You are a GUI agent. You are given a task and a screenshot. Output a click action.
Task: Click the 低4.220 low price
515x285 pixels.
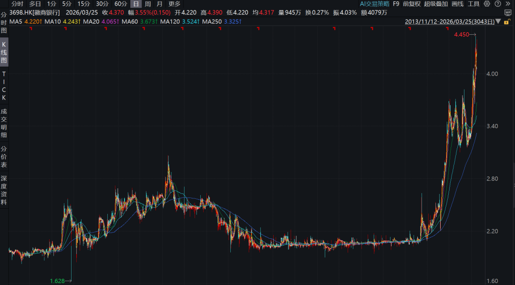[237, 12]
